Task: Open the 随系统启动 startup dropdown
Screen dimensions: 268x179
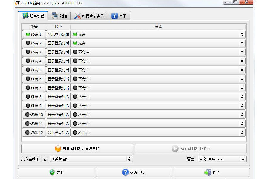Action: pyautogui.click(x=91, y=159)
